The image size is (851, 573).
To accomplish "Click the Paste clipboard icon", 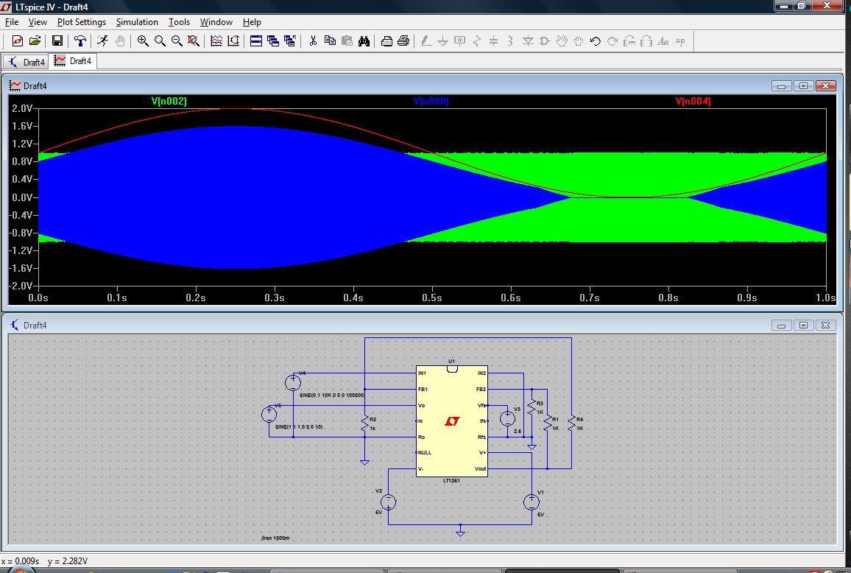I will click(x=347, y=41).
